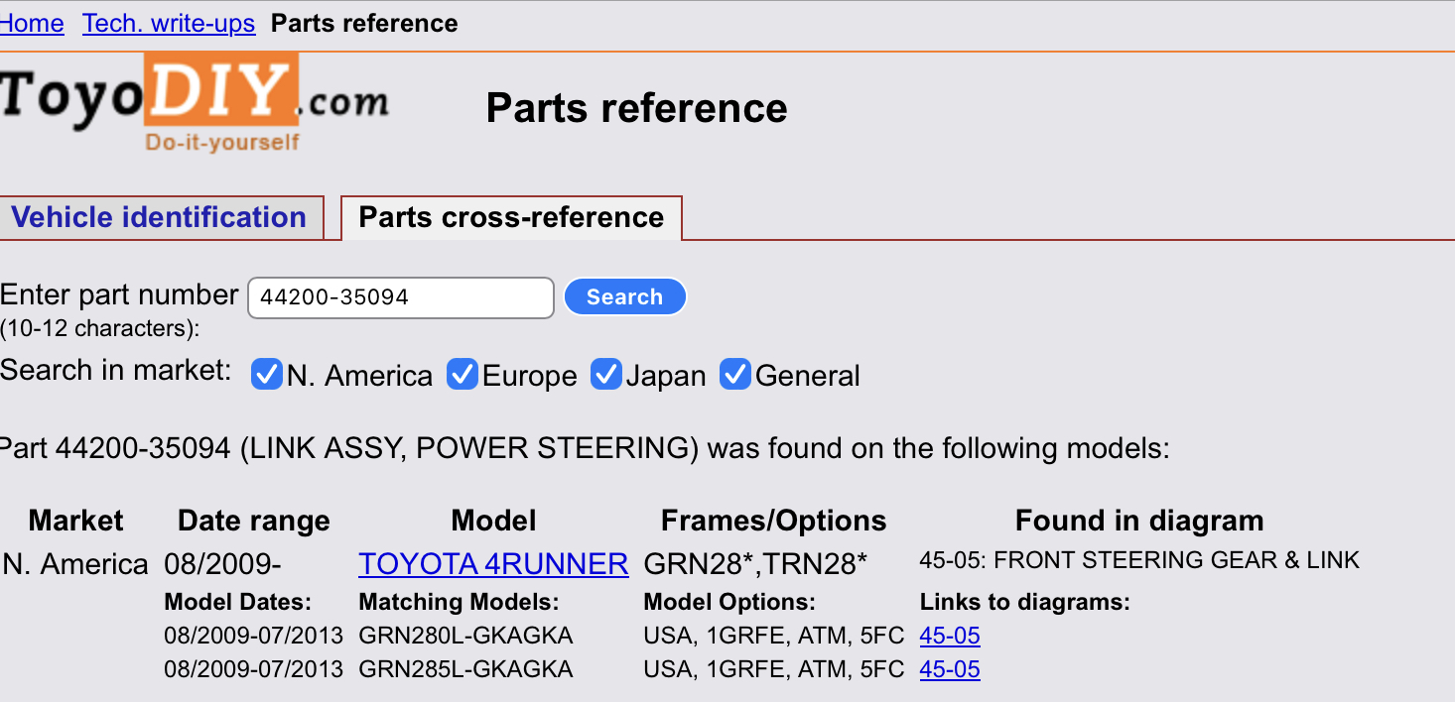Click the Model column header
The image size is (1455, 702).
click(x=493, y=521)
